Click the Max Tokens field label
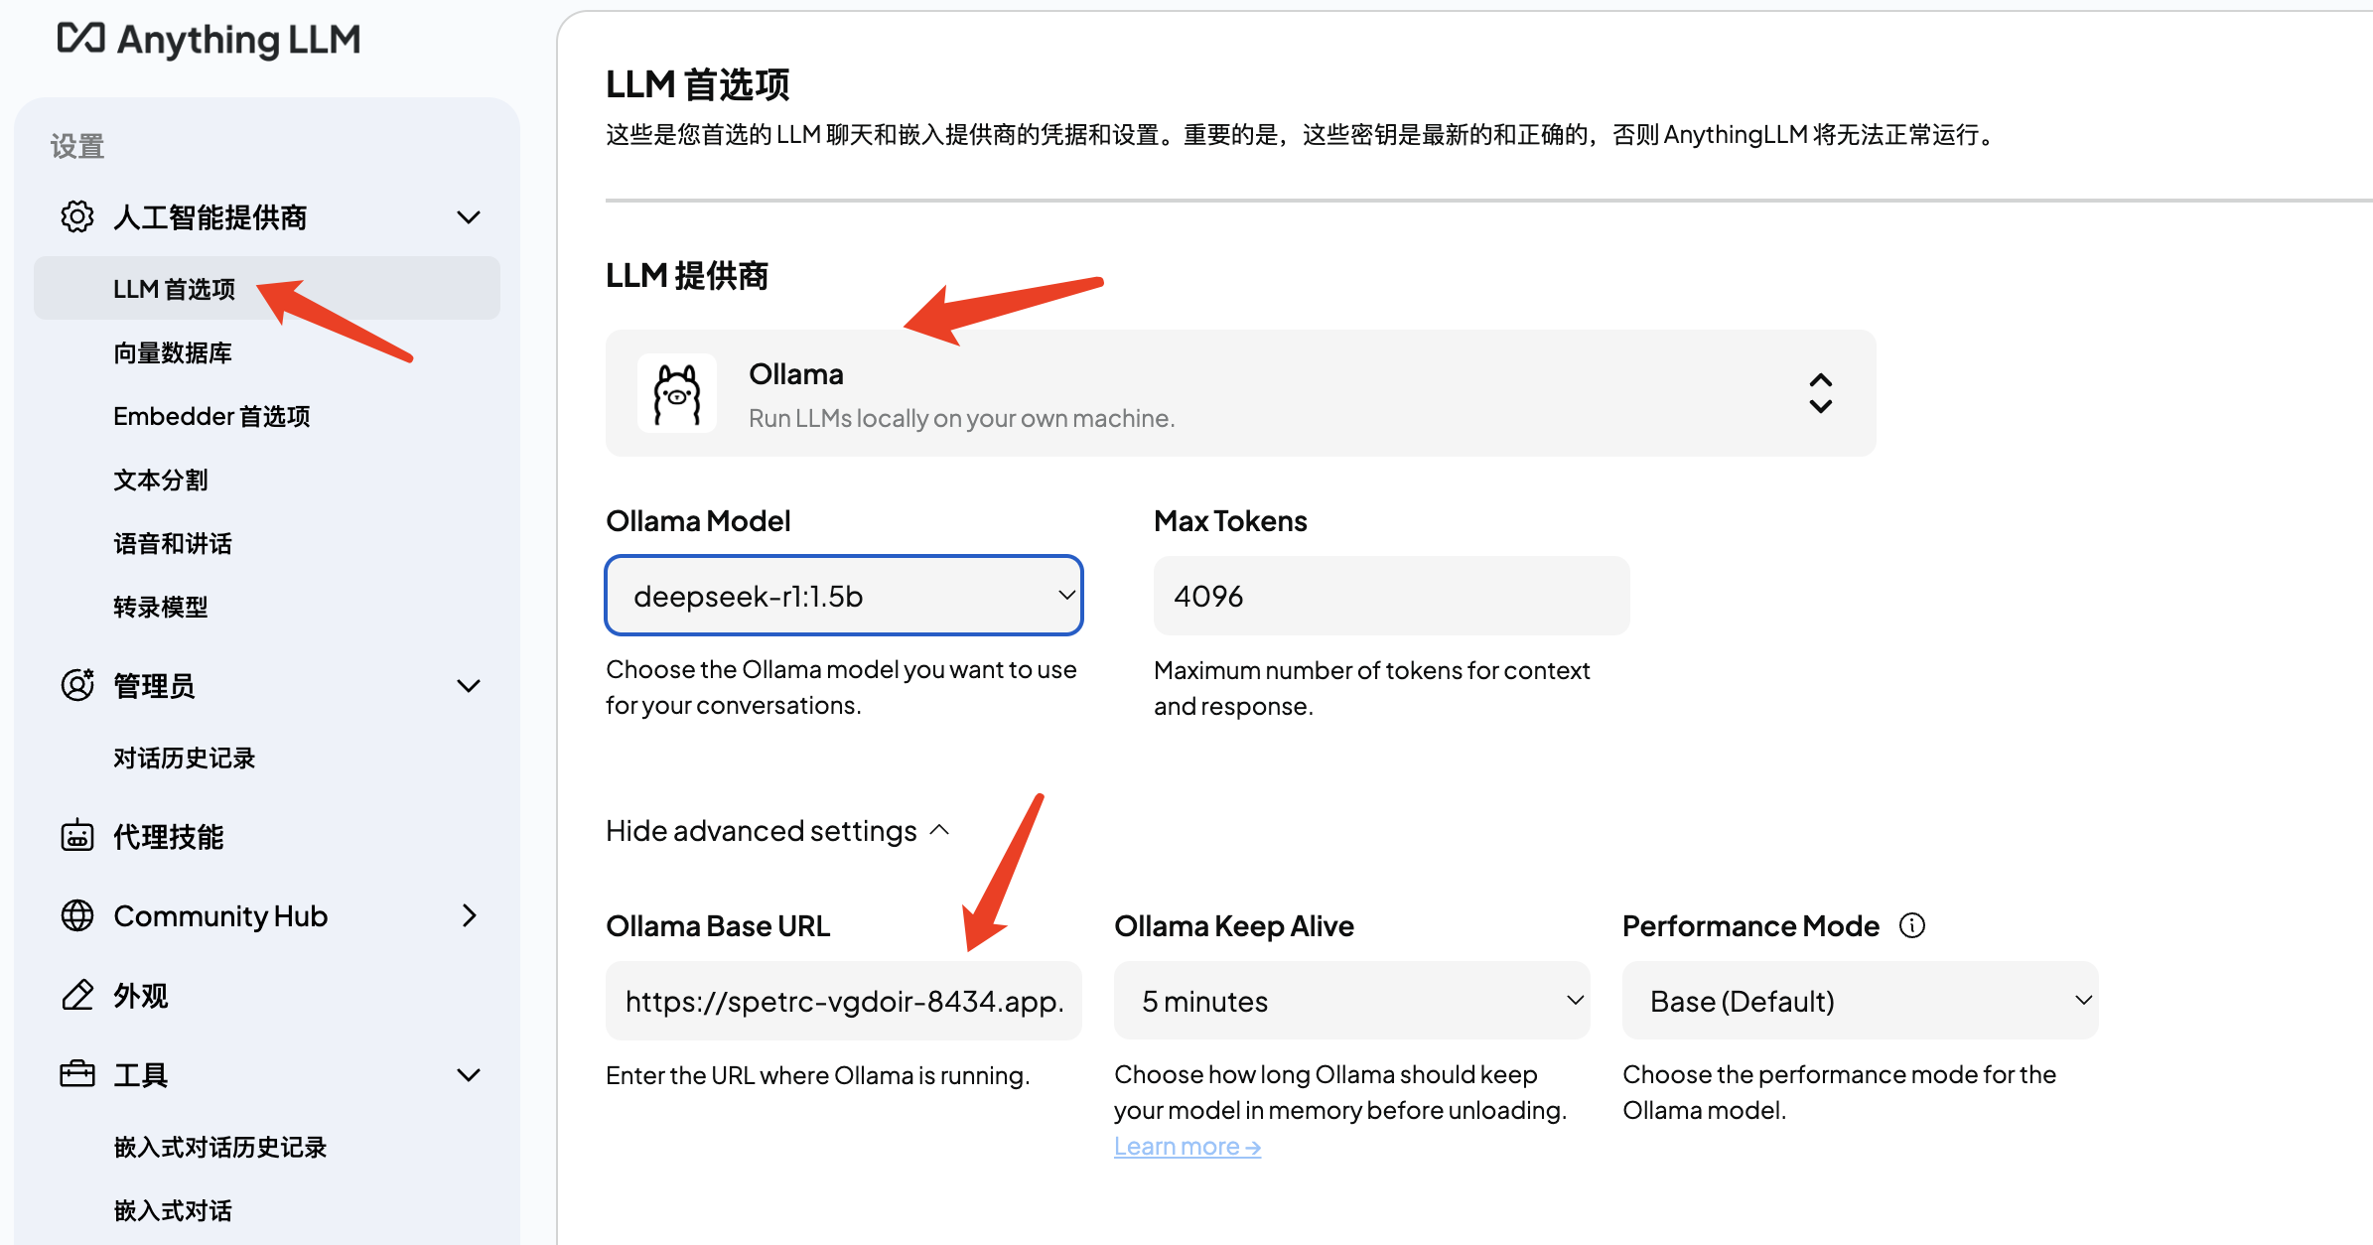Image resolution: width=2373 pixels, height=1245 pixels. pos(1230,520)
